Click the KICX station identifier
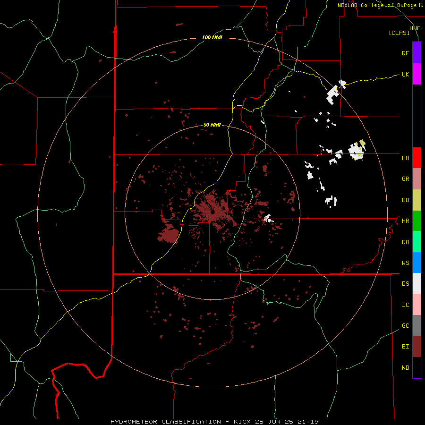425x425 pixels. 242,422
